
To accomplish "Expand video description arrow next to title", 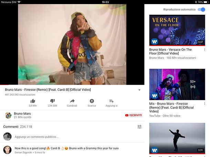I will [139, 90].
